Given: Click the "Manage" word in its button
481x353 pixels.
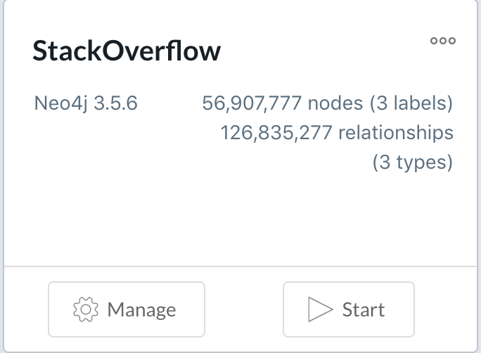Looking at the screenshot, I should [x=141, y=309].
